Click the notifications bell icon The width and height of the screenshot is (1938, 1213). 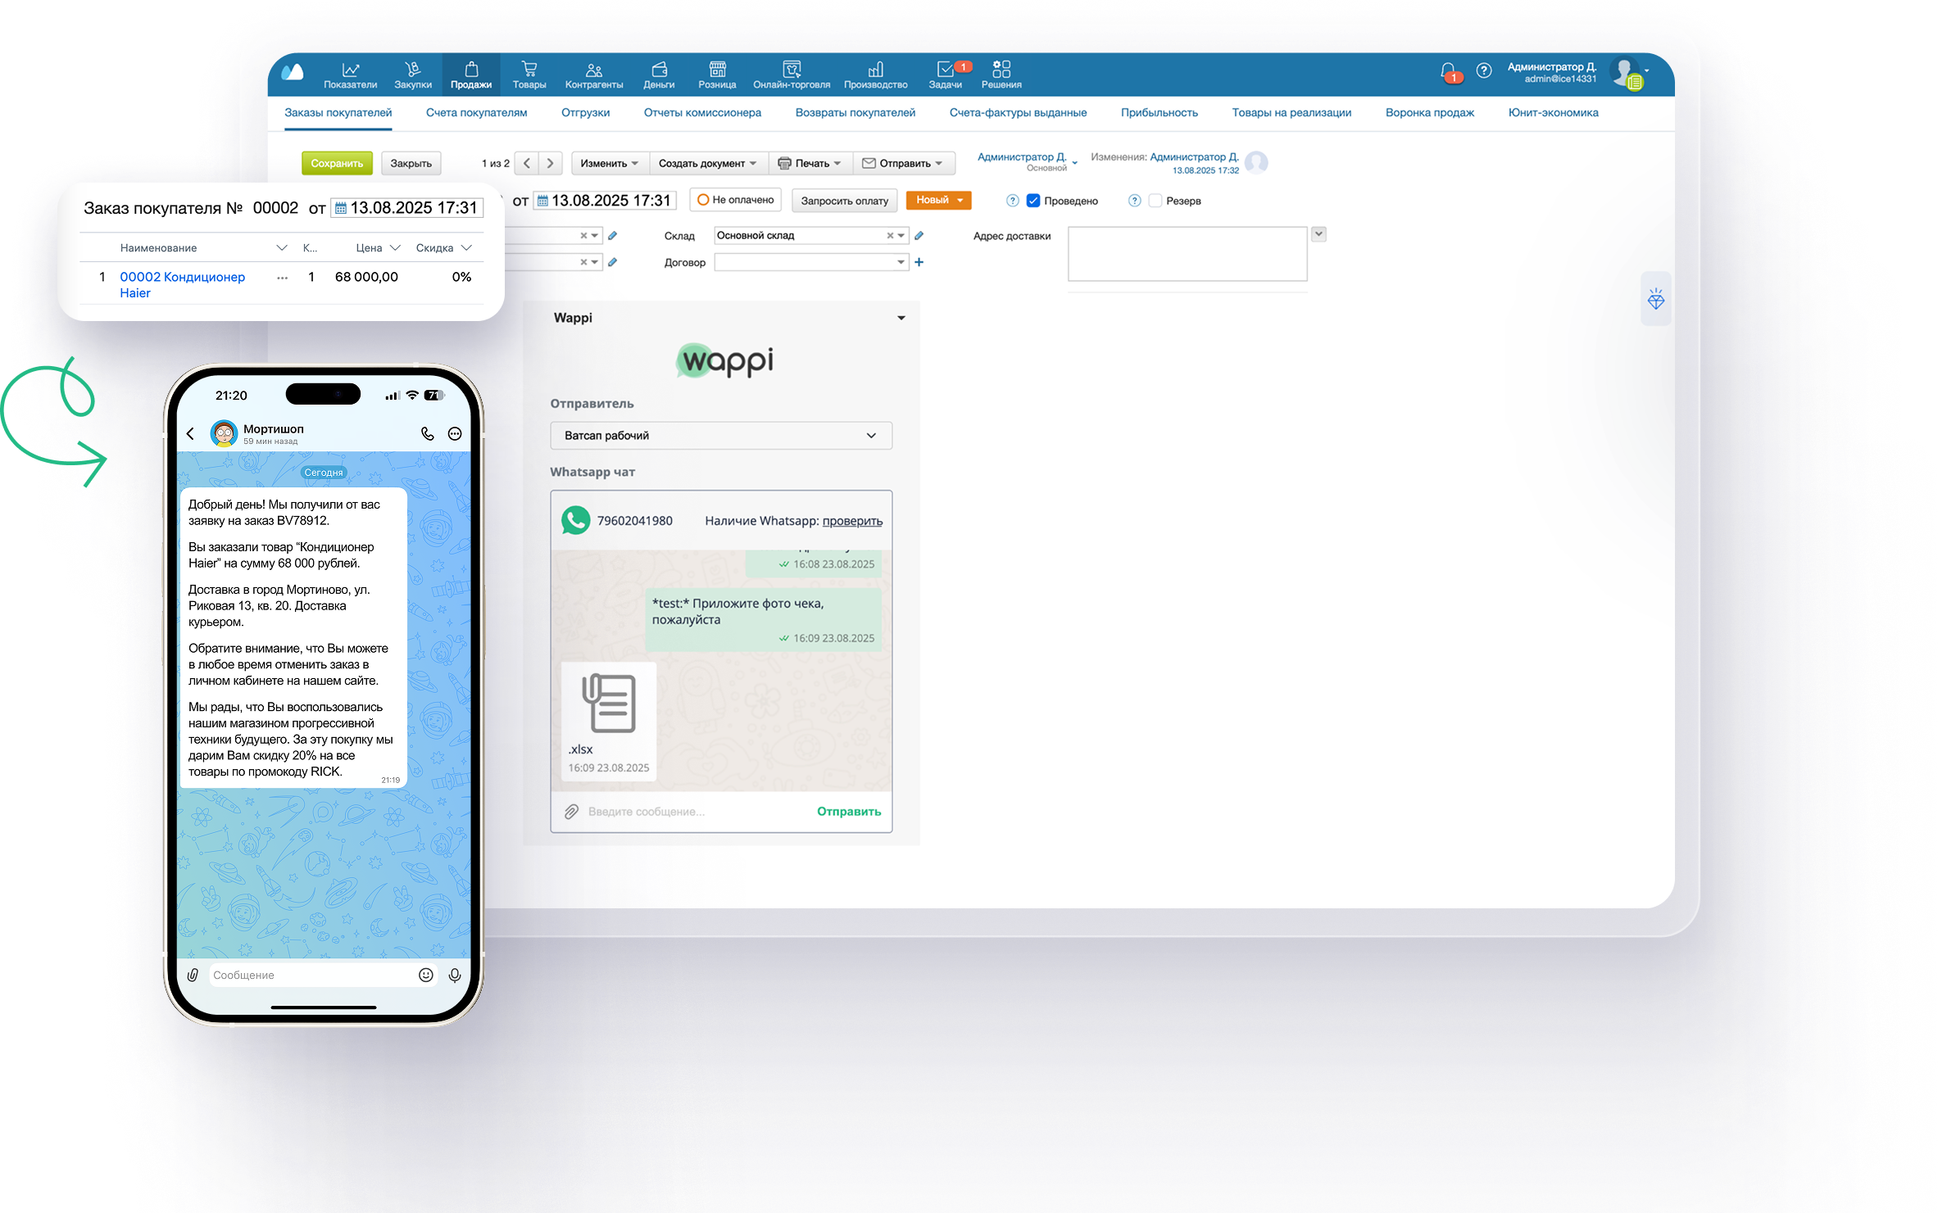(x=1448, y=71)
